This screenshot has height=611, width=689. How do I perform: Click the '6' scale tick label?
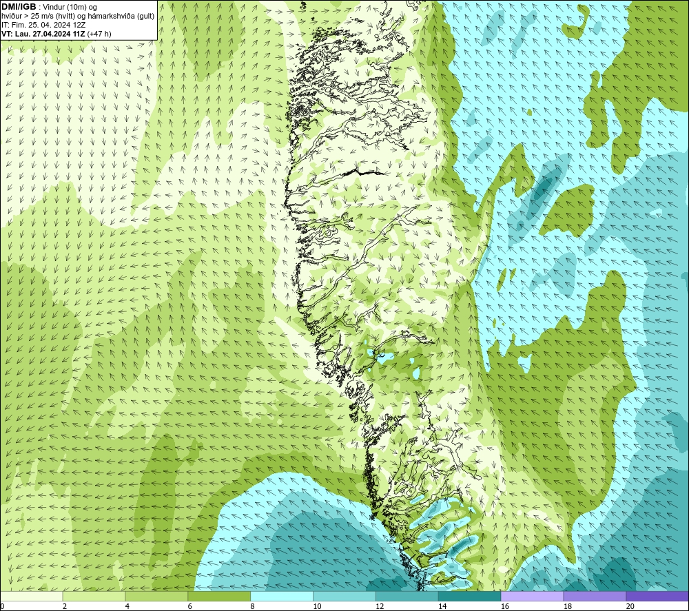click(x=190, y=606)
